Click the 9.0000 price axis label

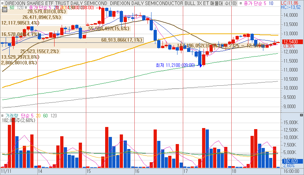290,106
